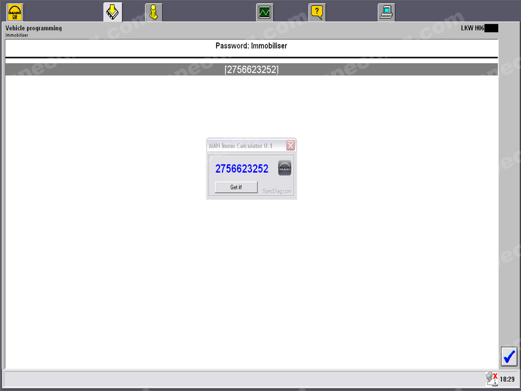Click the Get it! button

[x=236, y=187]
